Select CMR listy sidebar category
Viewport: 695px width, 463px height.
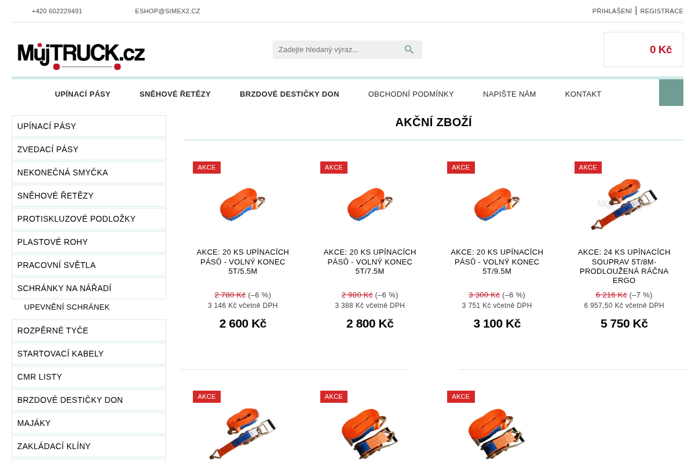(89, 377)
